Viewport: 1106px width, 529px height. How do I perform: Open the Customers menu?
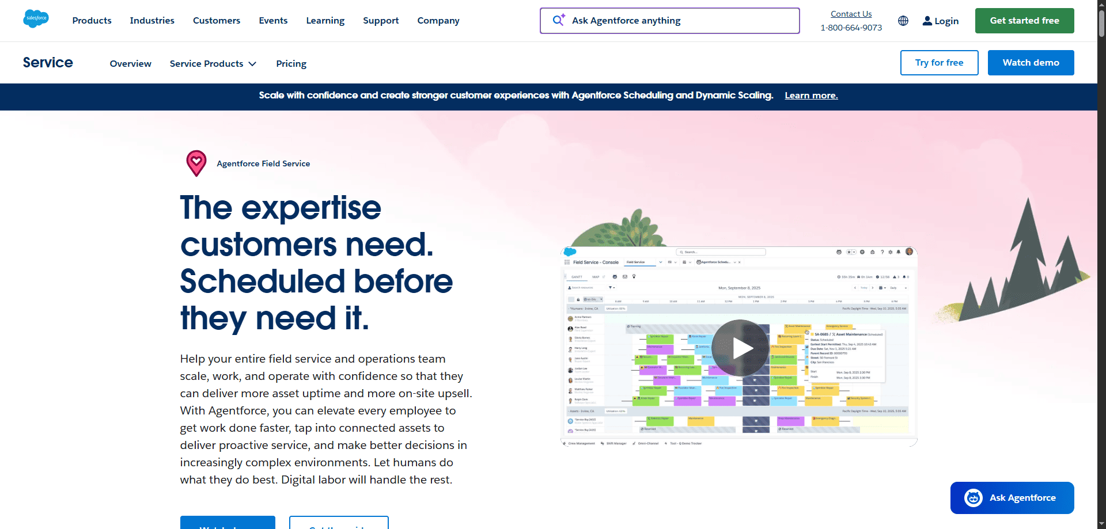coord(217,21)
